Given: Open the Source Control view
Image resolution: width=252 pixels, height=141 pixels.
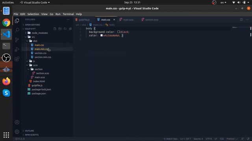Looking at the screenshot, I should (17, 40).
